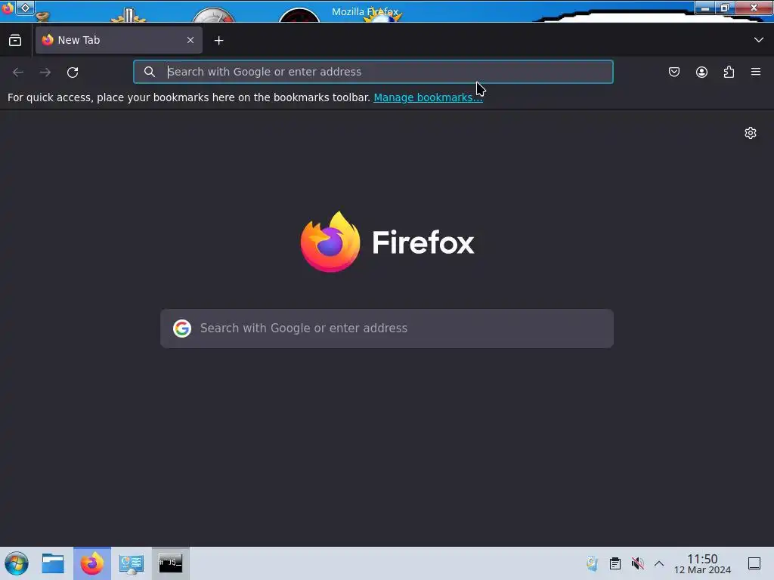
Task: Open the Firefox account icon
Action: point(701,72)
